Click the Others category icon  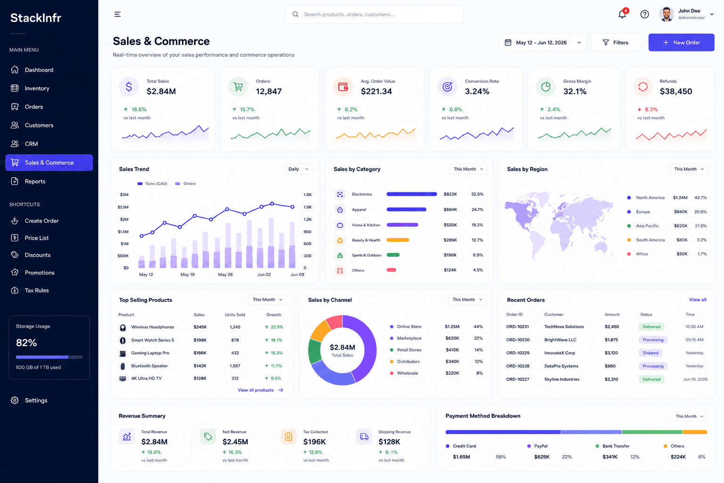340,270
